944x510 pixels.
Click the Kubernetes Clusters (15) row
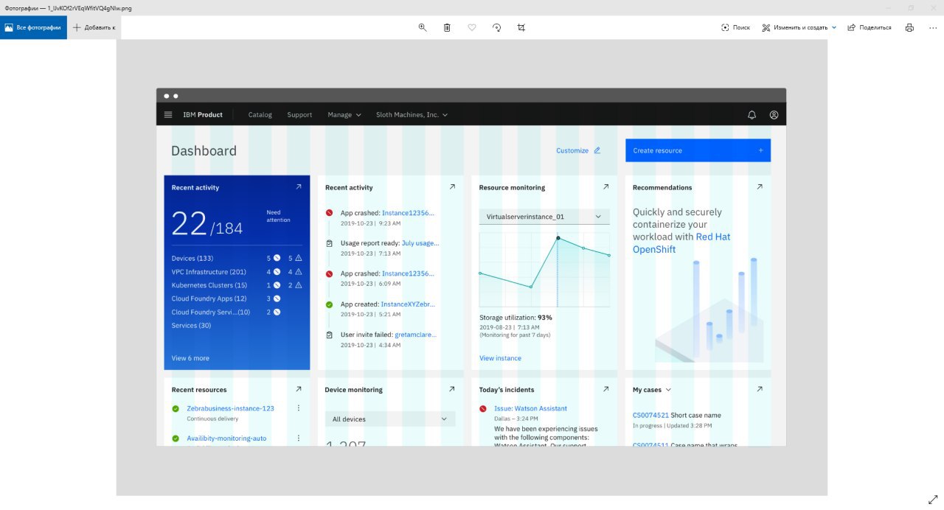(237, 285)
